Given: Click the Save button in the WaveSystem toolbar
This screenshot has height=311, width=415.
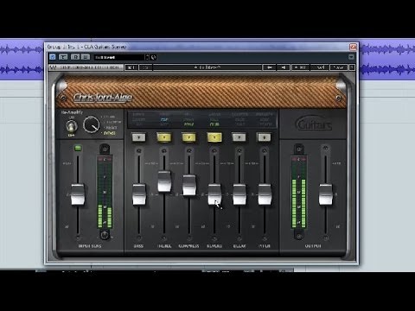Looking at the screenshot, I should 339,67.
